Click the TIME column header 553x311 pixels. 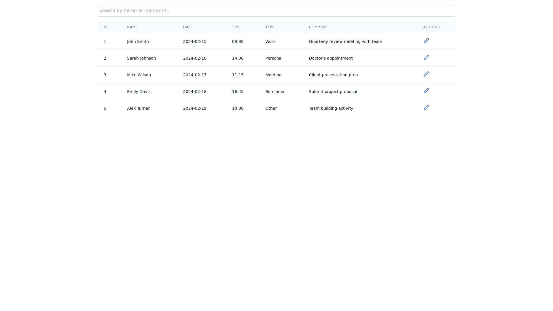(236, 27)
